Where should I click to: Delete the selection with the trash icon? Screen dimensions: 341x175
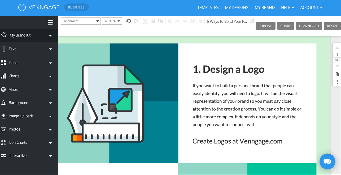200,20
